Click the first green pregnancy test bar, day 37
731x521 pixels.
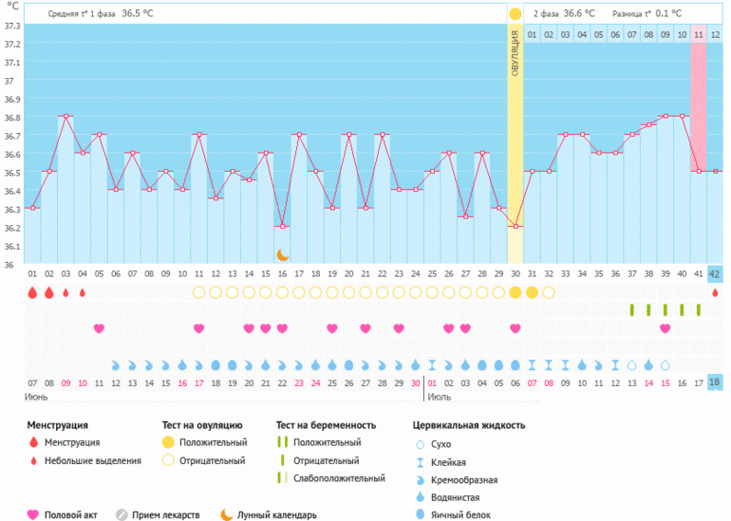pyautogui.click(x=631, y=310)
